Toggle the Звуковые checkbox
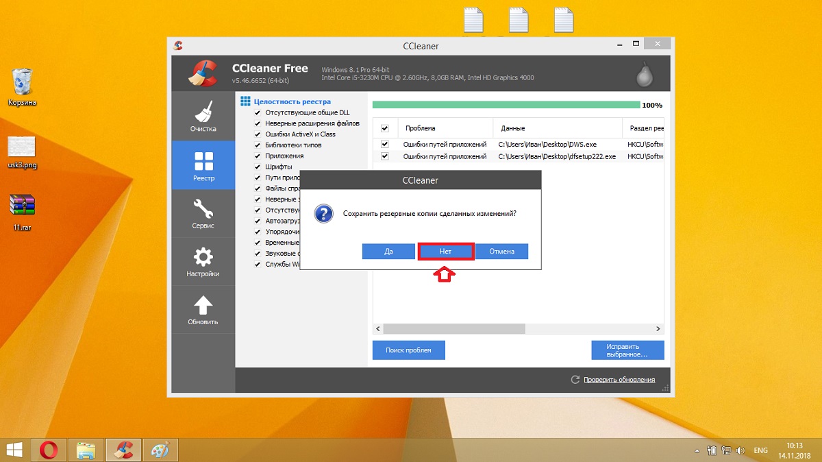Screen dimensions: 822x462 click(x=258, y=254)
